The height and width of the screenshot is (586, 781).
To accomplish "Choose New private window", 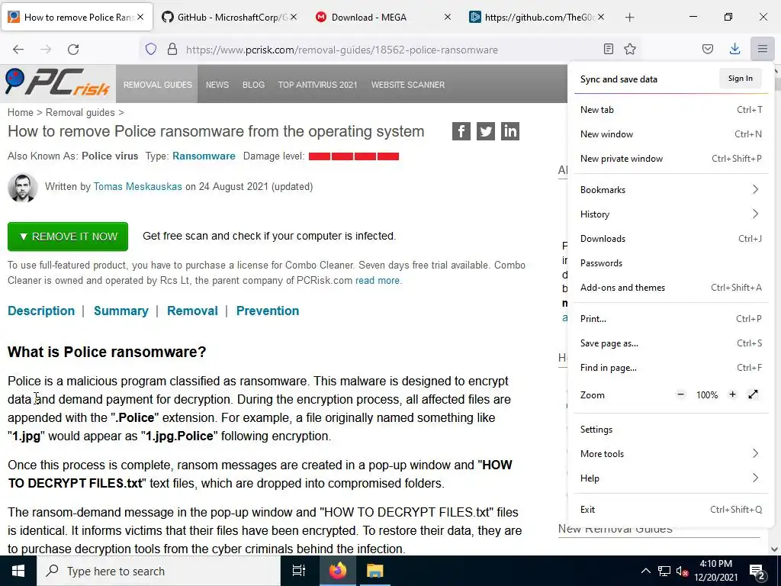I will pyautogui.click(x=670, y=159).
